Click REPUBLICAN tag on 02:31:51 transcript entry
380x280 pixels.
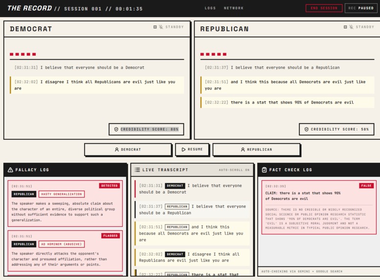tap(177, 227)
